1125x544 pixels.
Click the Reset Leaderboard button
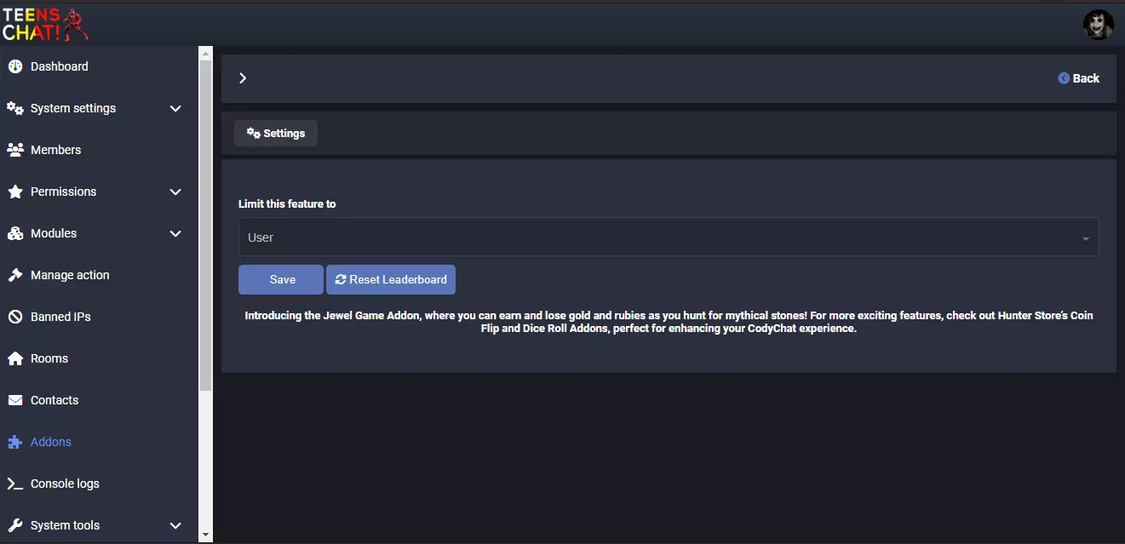coord(391,279)
